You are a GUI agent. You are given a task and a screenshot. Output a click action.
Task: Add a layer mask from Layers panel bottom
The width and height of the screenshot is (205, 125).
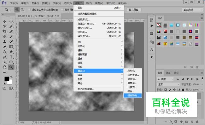point(176,122)
